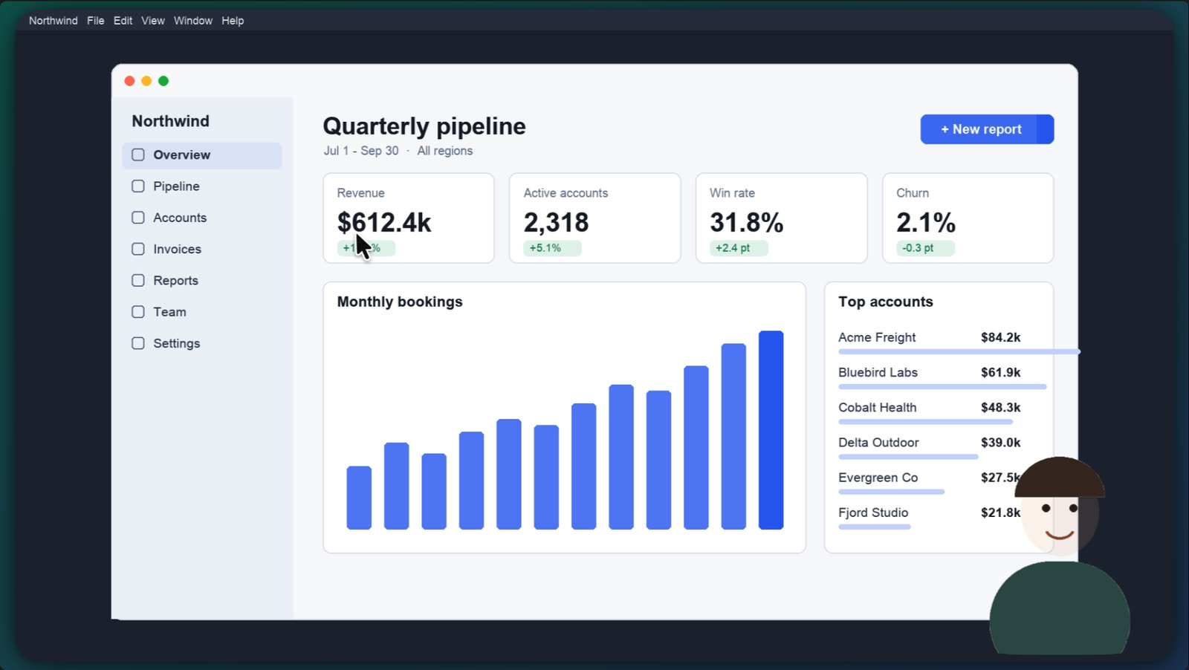
Task: Open the Northwind app menu in menu bar
Action: click(x=54, y=21)
